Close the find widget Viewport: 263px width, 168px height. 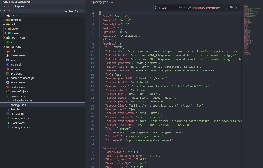[236, 8]
